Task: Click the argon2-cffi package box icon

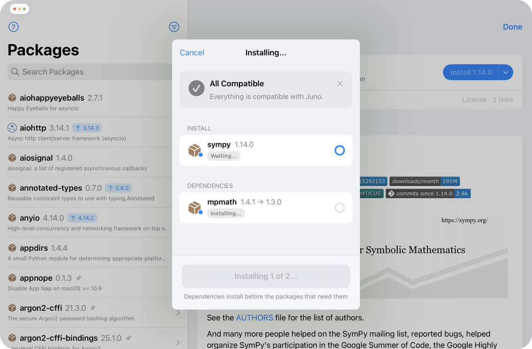Action: pos(12,308)
